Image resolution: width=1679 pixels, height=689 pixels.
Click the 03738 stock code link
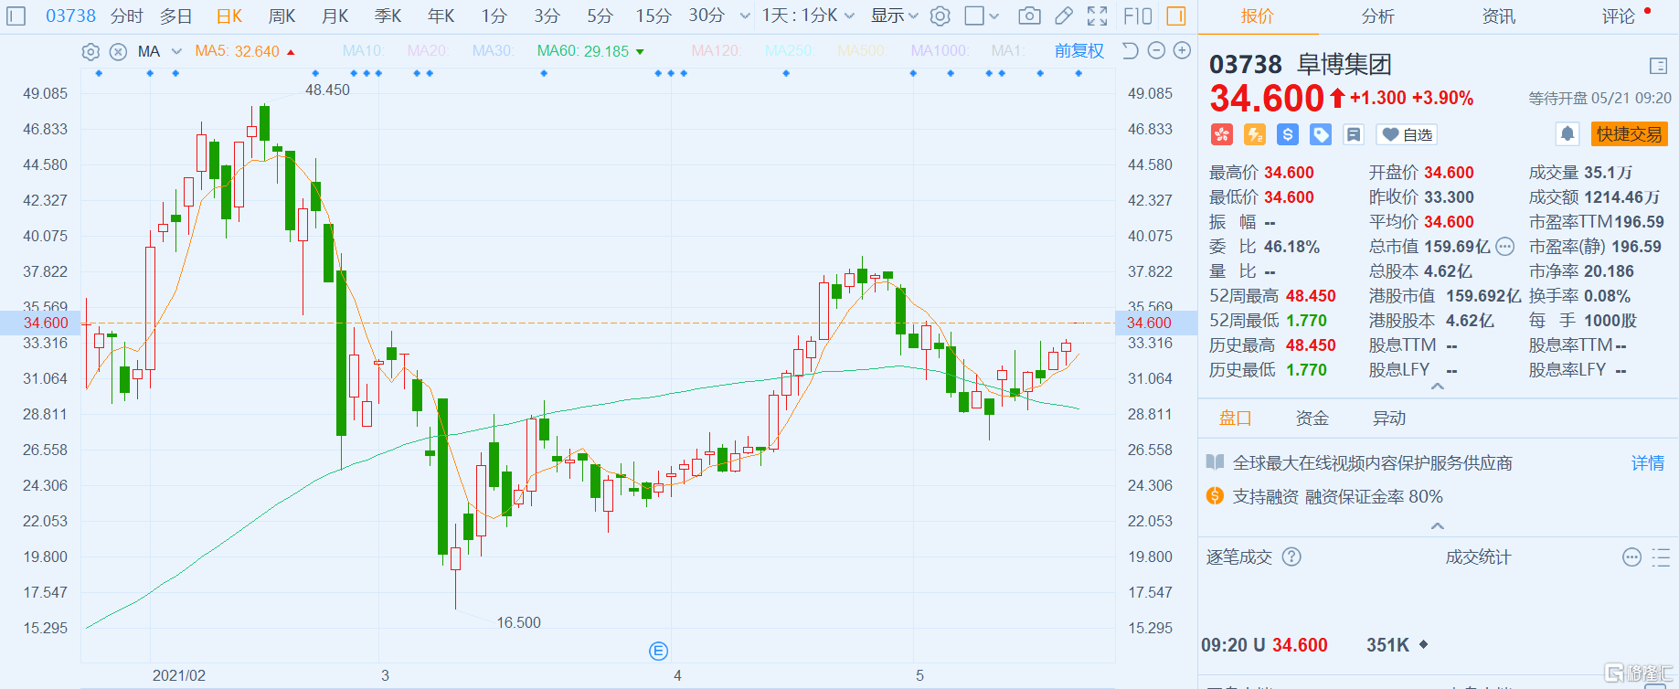(x=70, y=16)
